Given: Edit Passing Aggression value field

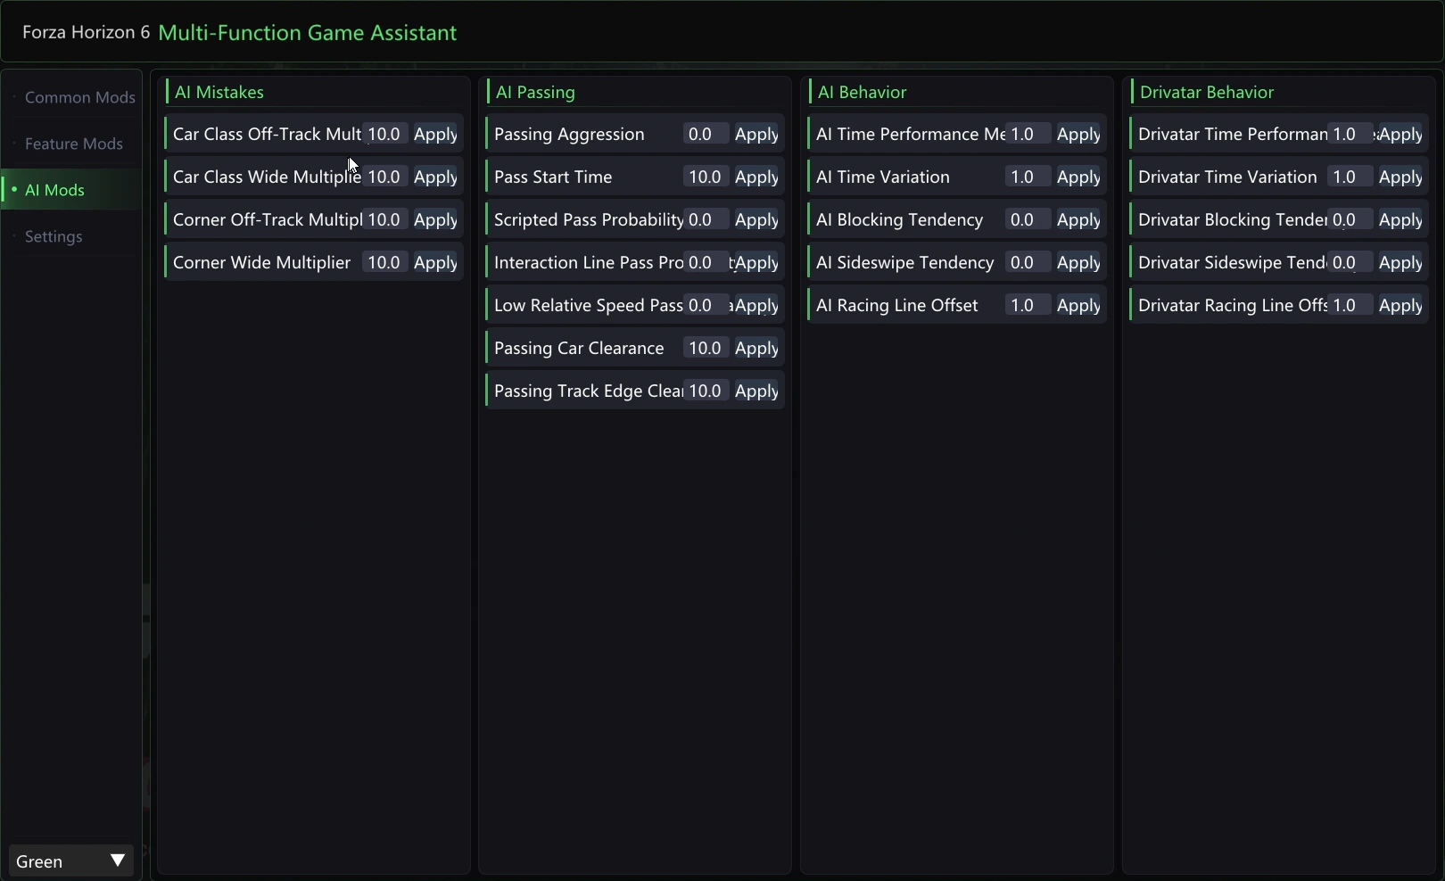Looking at the screenshot, I should (x=706, y=134).
